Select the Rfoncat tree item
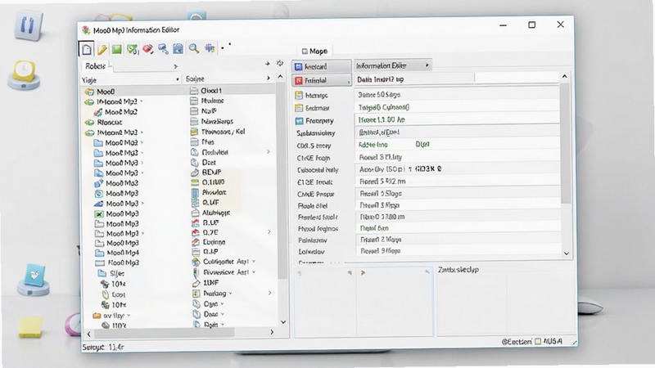 (x=110, y=123)
